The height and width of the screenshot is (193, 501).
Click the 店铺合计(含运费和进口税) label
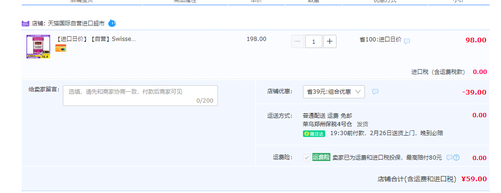pos(417,179)
